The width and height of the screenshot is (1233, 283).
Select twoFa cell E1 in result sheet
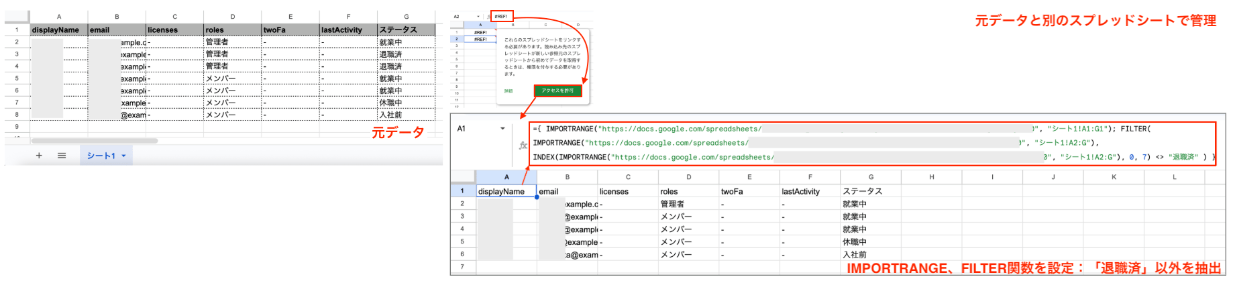(x=749, y=191)
